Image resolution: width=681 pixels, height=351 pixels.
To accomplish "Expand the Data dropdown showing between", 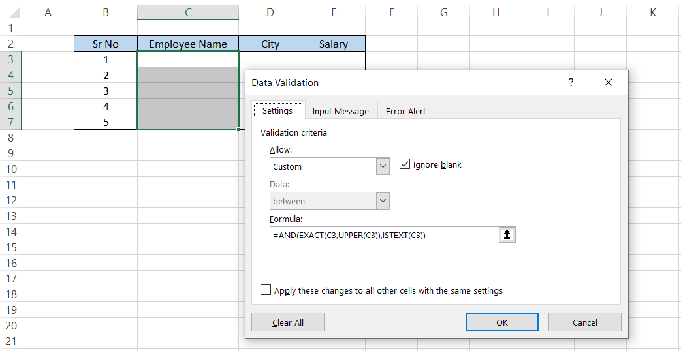I will tap(383, 201).
